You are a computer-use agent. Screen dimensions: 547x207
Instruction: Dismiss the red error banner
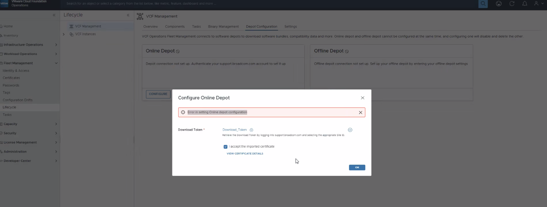[360, 112]
